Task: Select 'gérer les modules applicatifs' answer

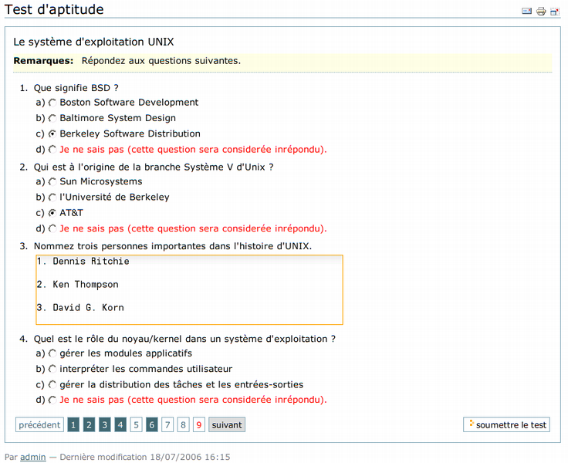Action: pos(52,353)
